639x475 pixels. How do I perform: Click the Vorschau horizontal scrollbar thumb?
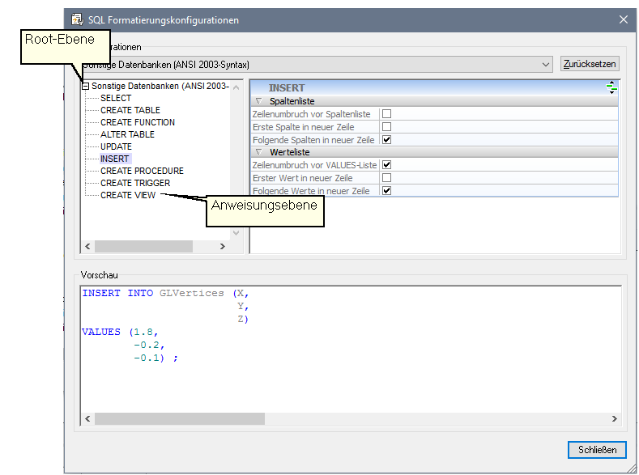180,418
